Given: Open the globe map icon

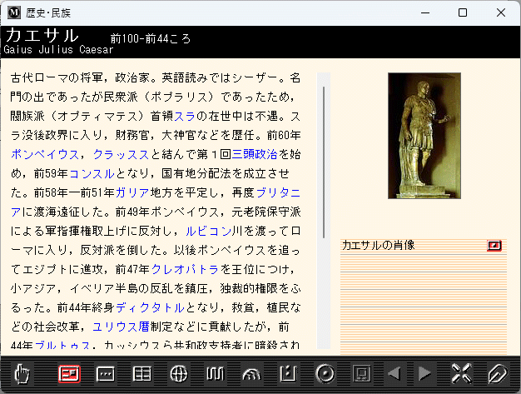Looking at the screenshot, I should [178, 374].
